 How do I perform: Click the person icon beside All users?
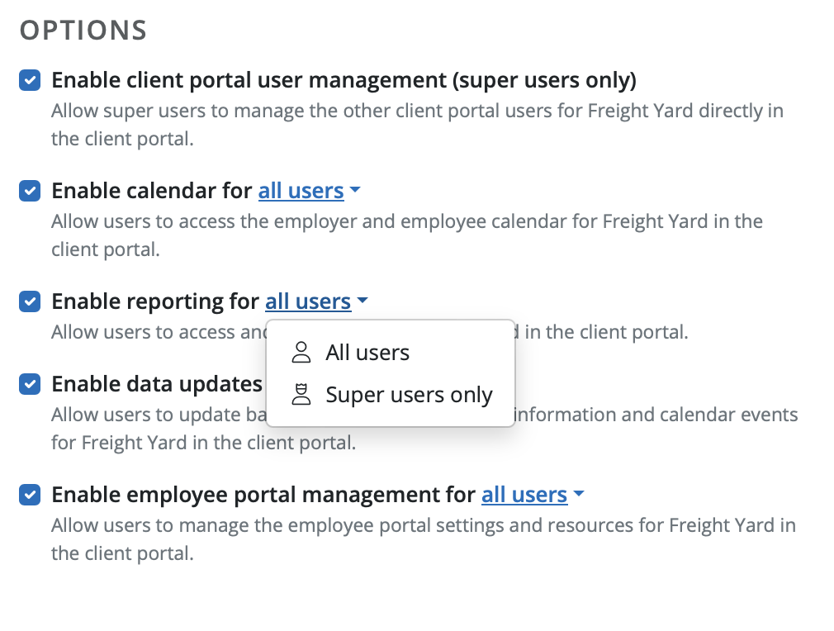click(x=301, y=353)
